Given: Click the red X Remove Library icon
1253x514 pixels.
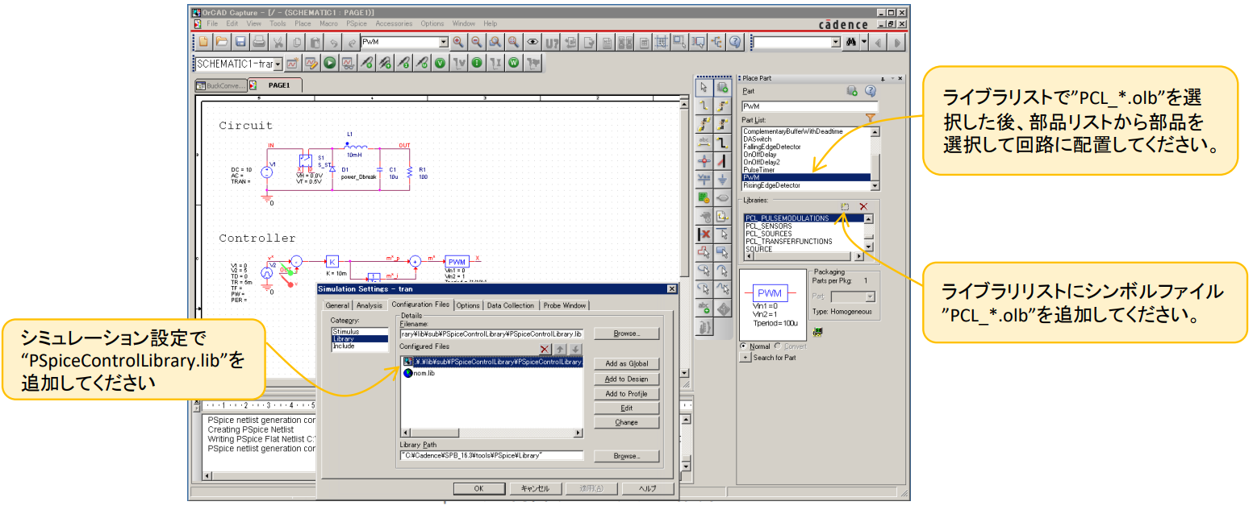Looking at the screenshot, I should coord(863,207).
